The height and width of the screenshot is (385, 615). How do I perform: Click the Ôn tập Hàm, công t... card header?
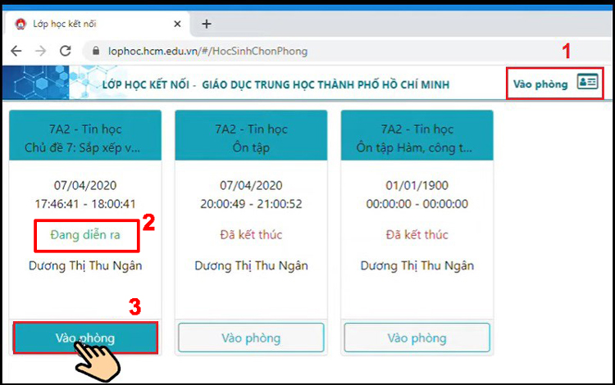point(417,135)
